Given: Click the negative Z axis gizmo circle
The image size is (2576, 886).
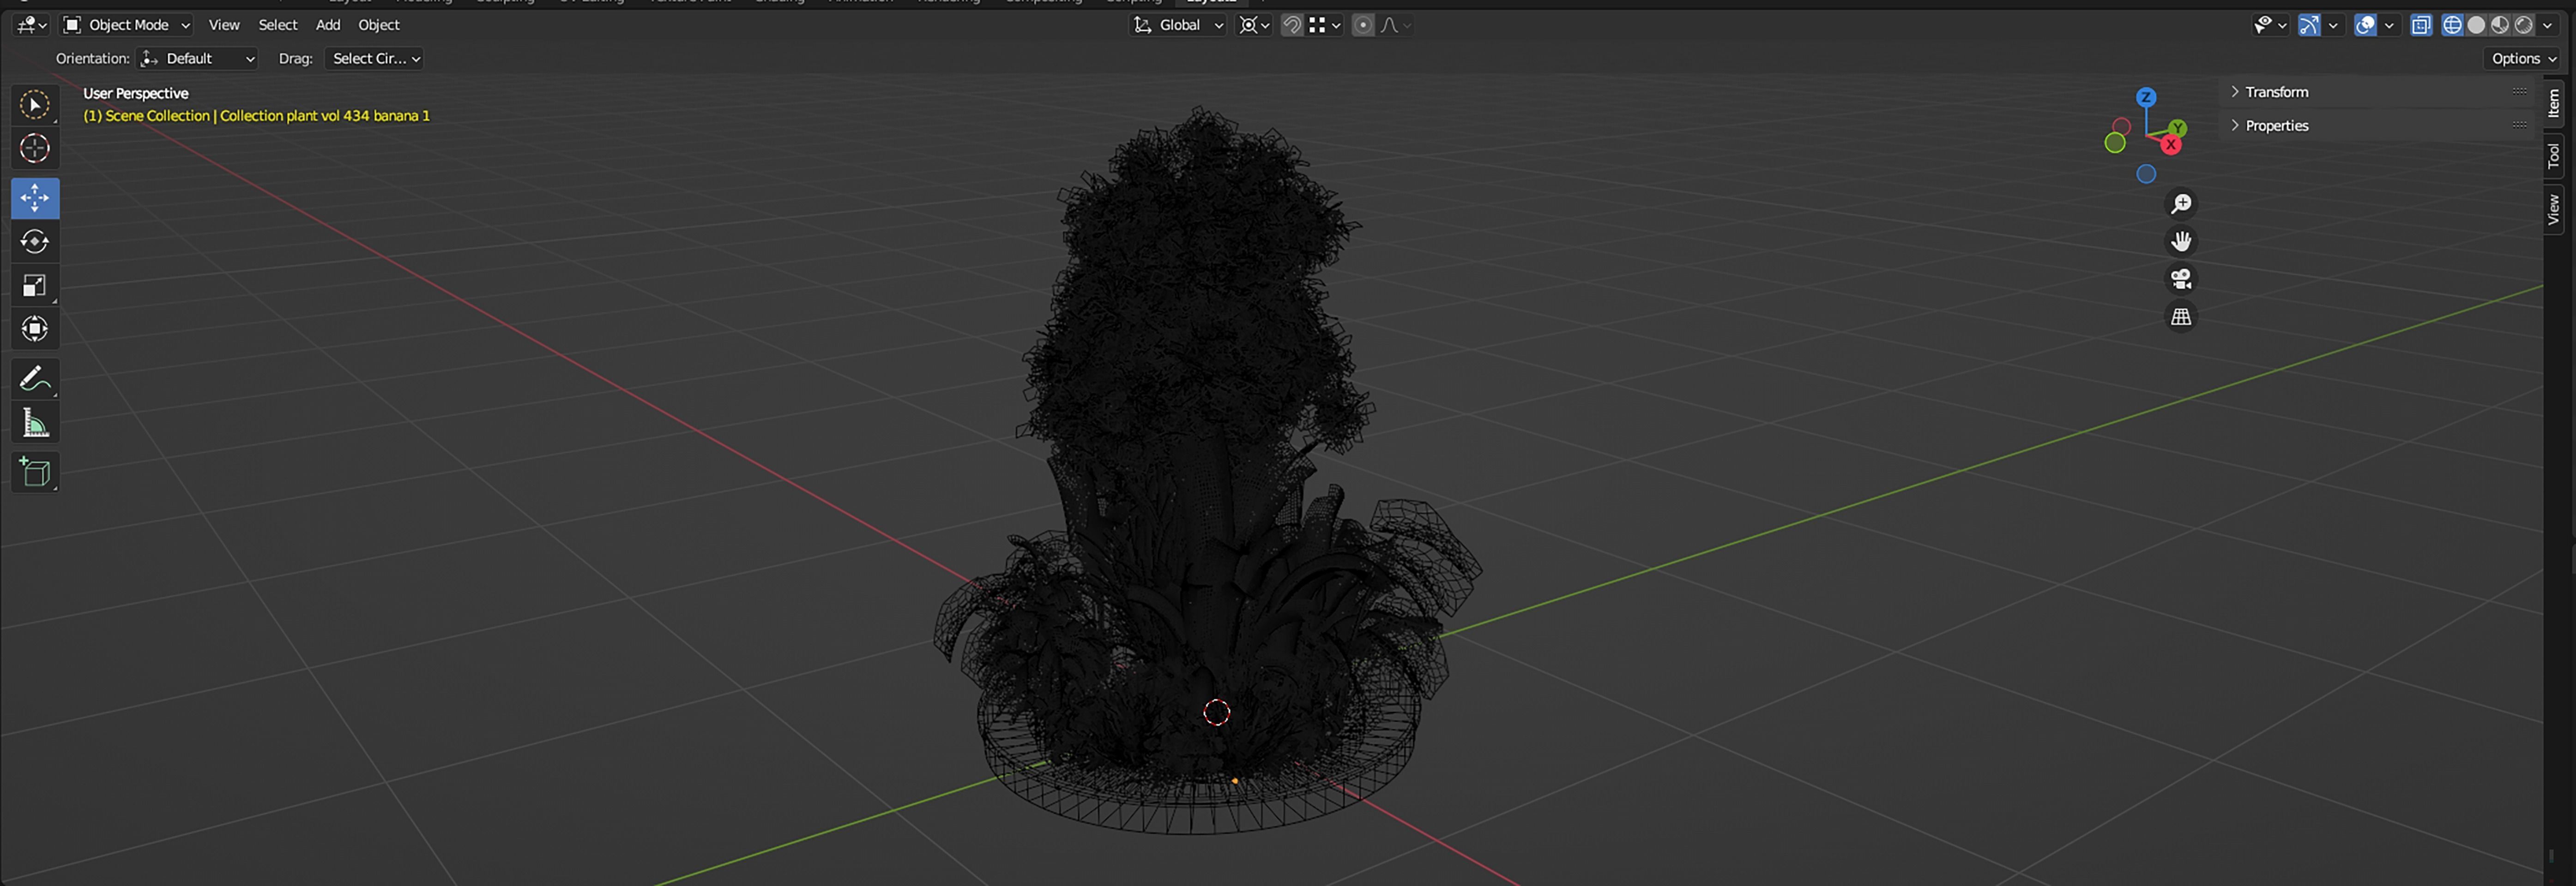Looking at the screenshot, I should pos(2146,175).
